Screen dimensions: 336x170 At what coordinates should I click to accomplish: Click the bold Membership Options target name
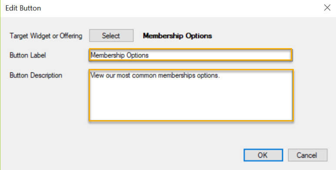point(177,36)
